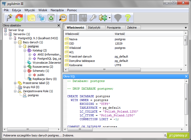Open the tab list dropdown arrow in properties panel
The width and height of the screenshot is (191, 140).
coord(186,28)
